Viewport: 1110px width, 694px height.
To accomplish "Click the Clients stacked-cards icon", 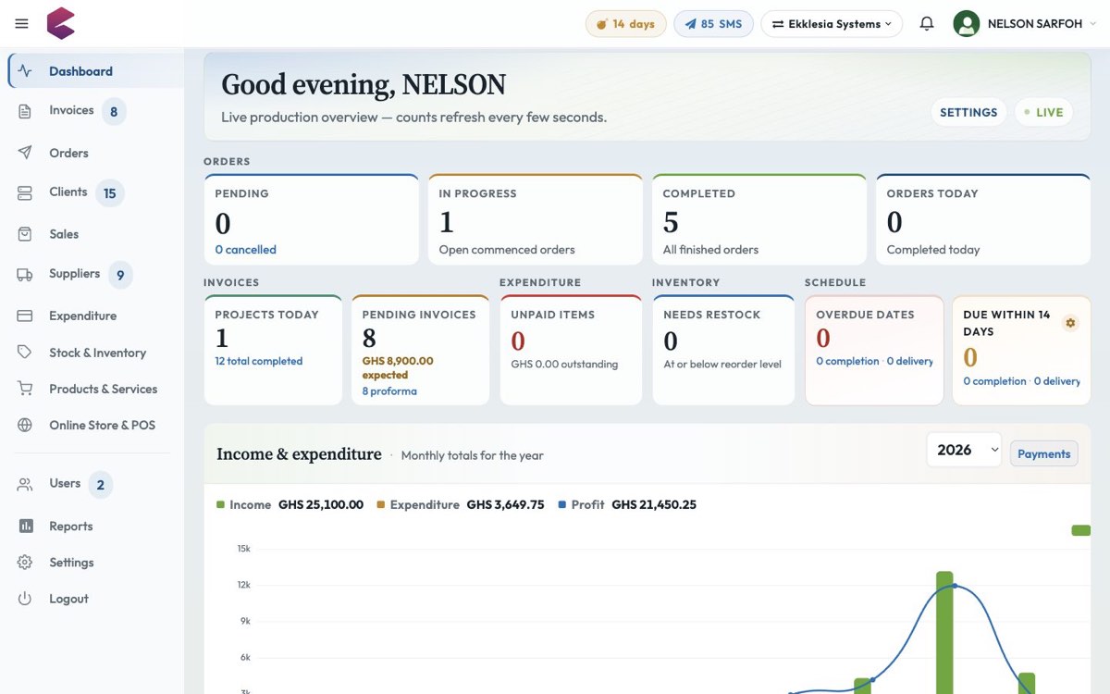I will pyautogui.click(x=25, y=192).
